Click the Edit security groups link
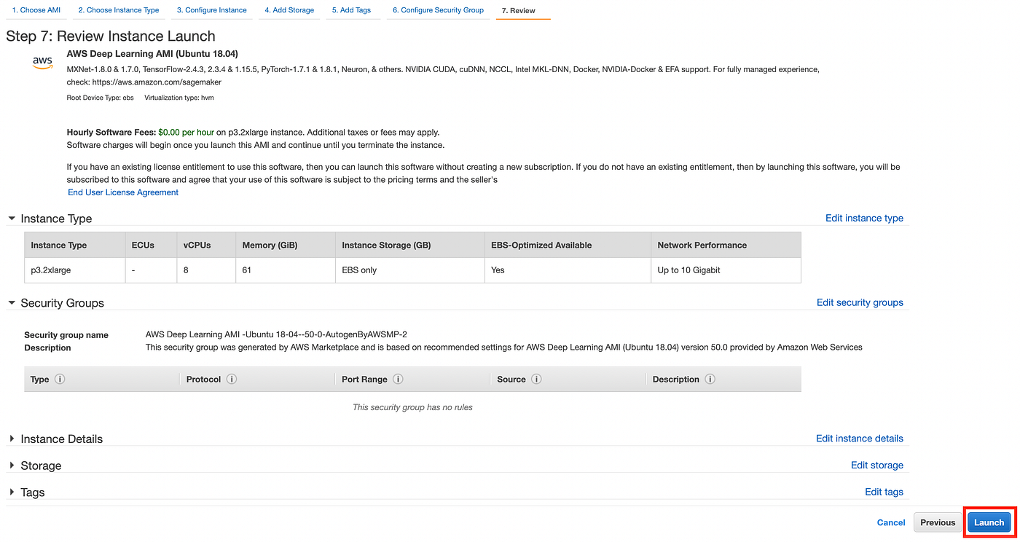The height and width of the screenshot is (542, 1020). pos(860,302)
